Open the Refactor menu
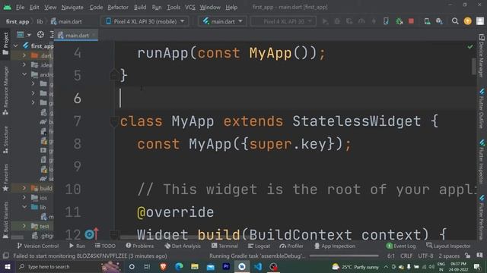487x273 pixels. 118,7
